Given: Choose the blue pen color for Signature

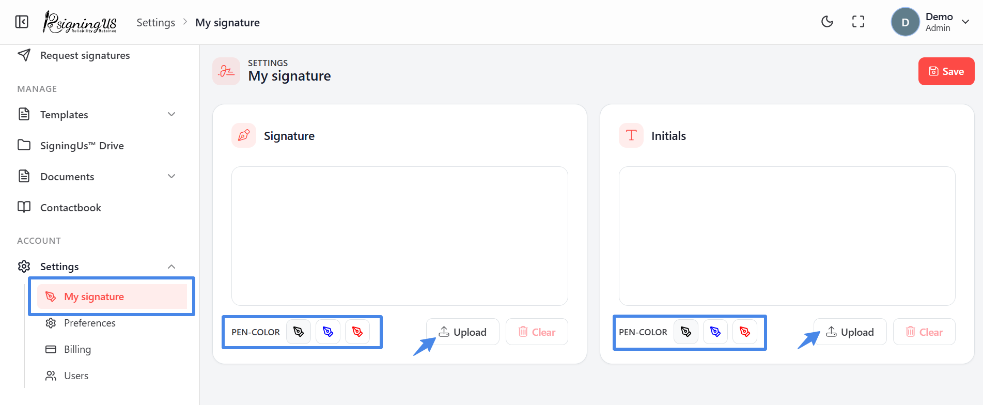Looking at the screenshot, I should pyautogui.click(x=328, y=332).
